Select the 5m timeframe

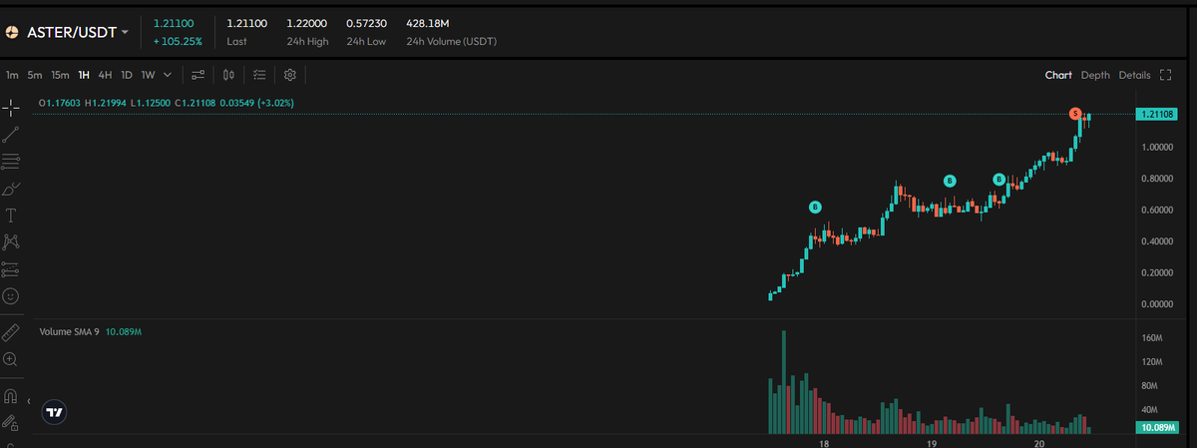[x=35, y=75]
